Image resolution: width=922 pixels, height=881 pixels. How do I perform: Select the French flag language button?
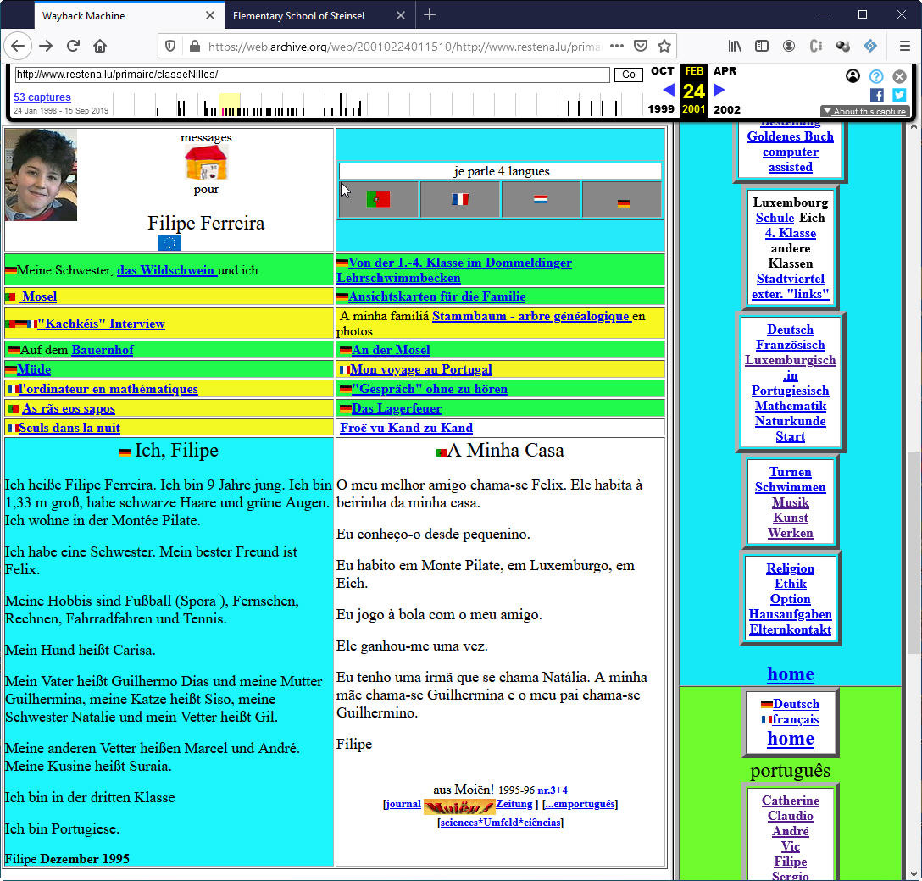pos(460,199)
